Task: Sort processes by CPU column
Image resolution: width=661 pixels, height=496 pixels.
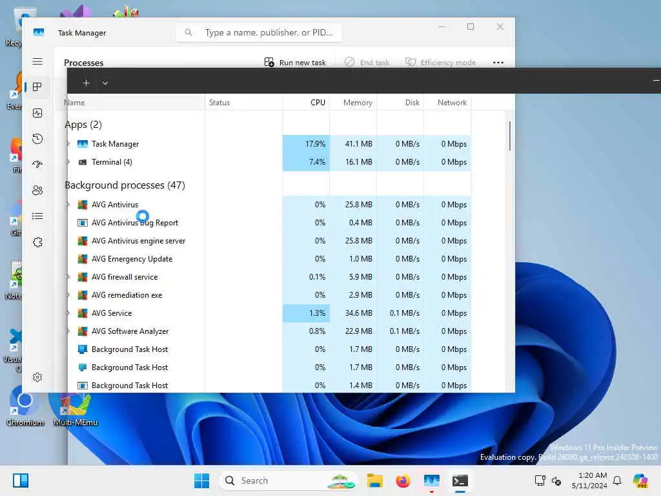Action: pos(307,103)
